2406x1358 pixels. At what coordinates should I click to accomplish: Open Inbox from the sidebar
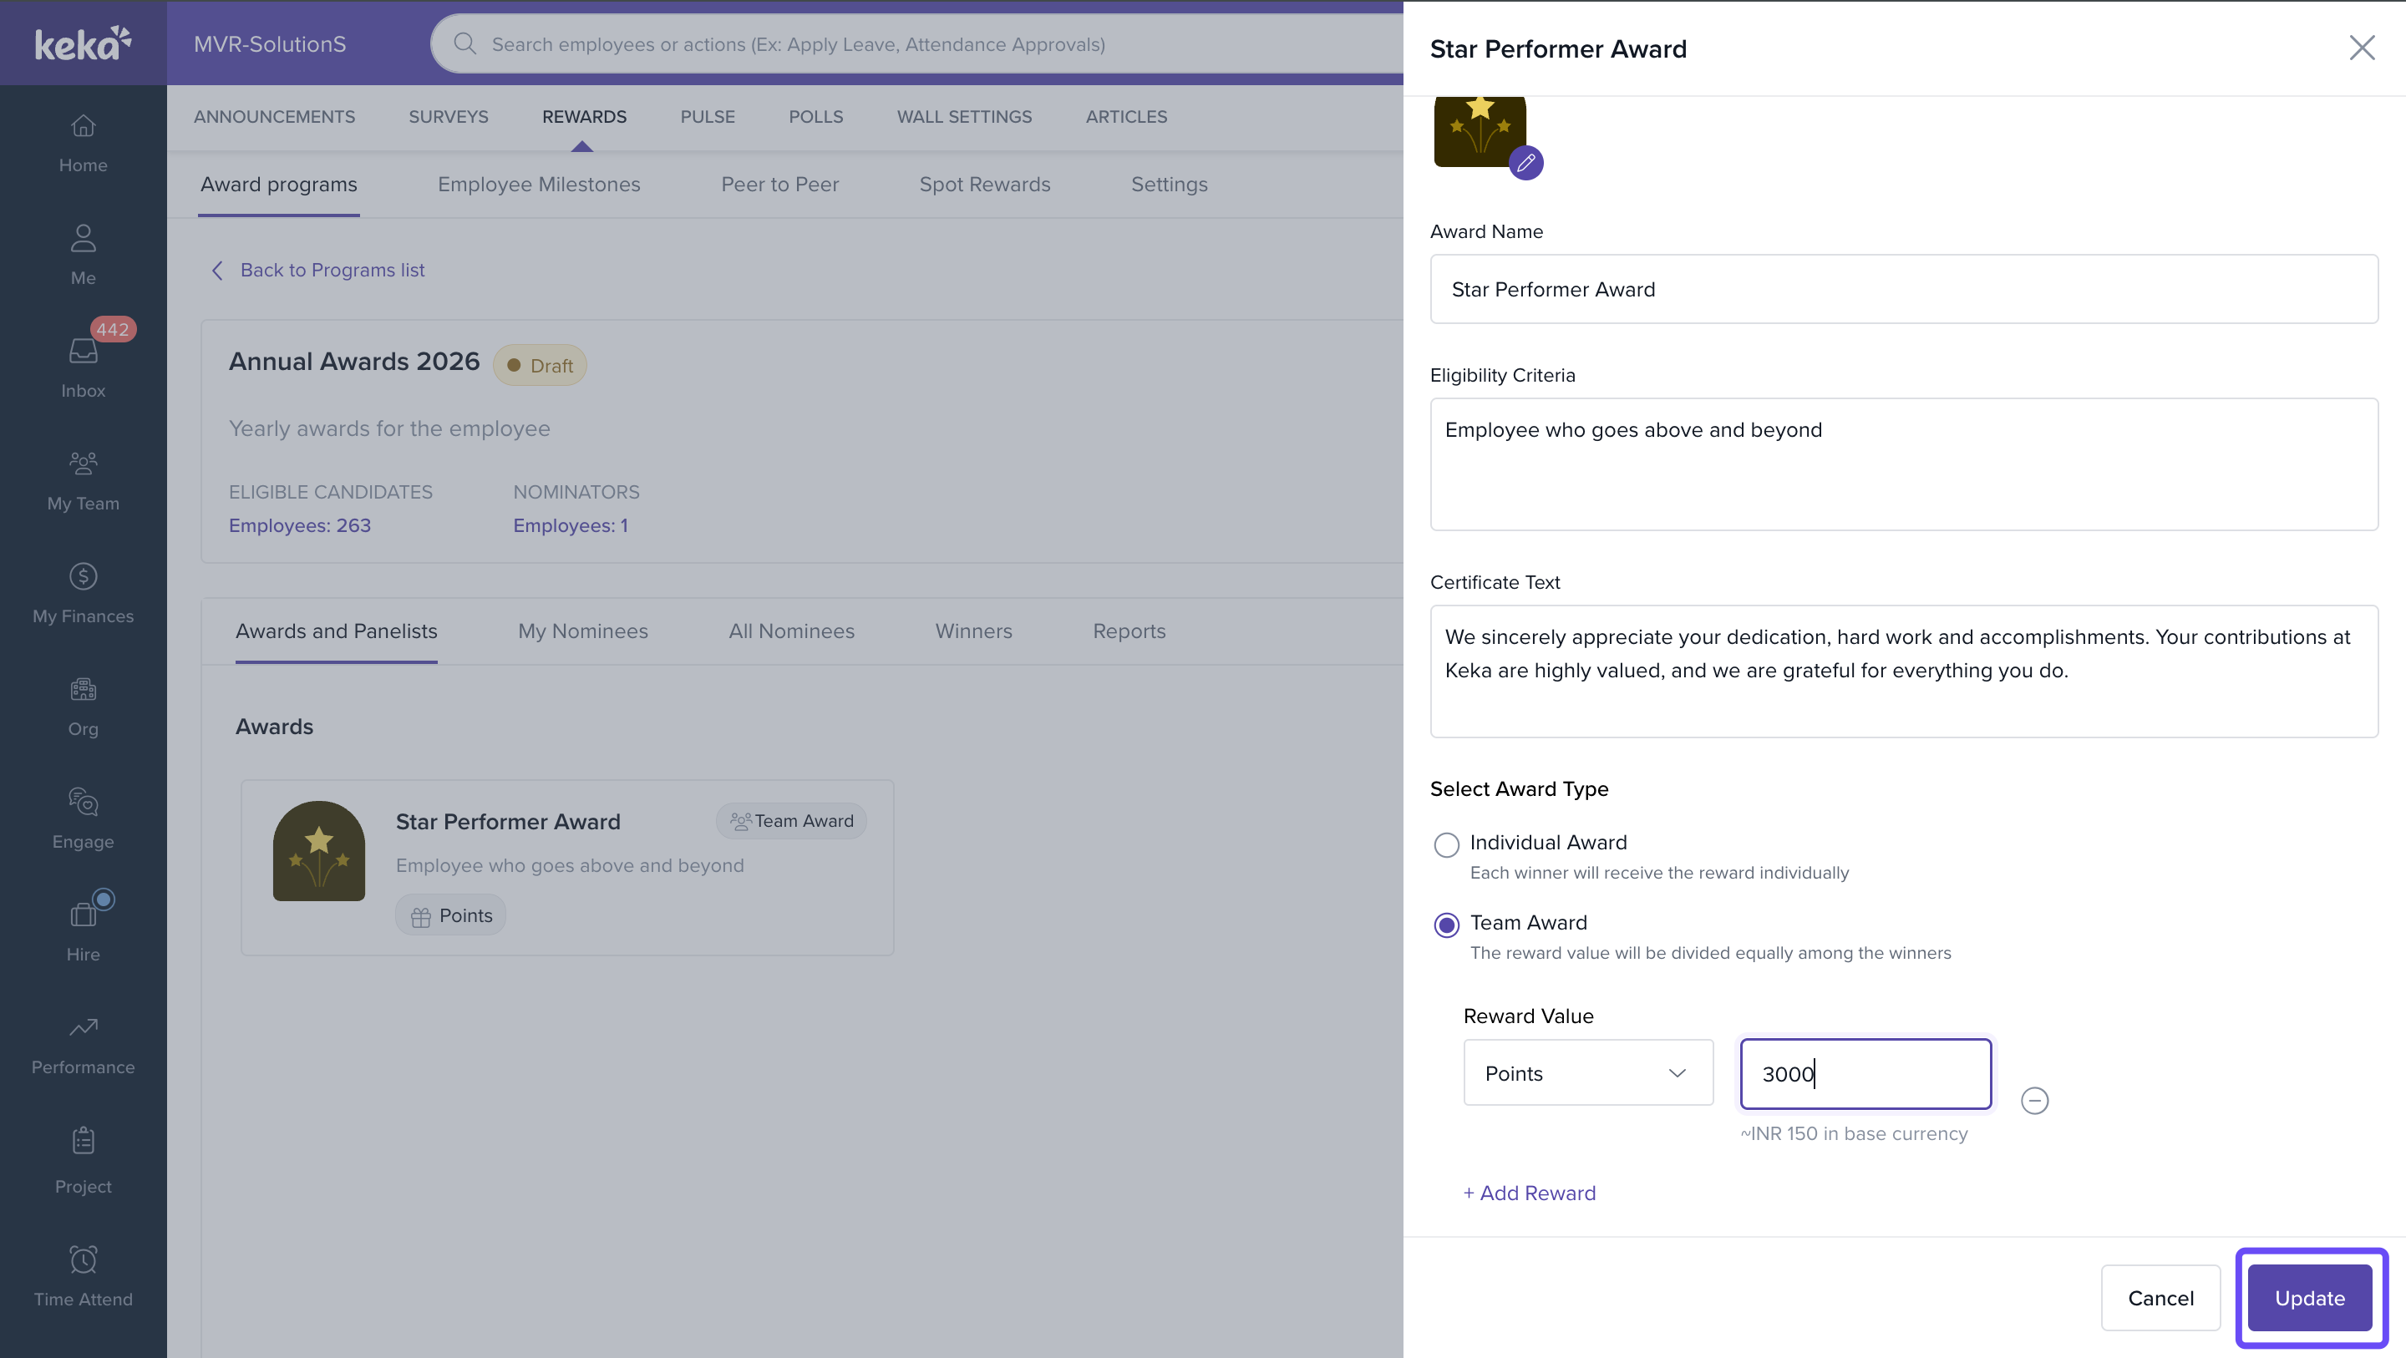click(x=84, y=364)
